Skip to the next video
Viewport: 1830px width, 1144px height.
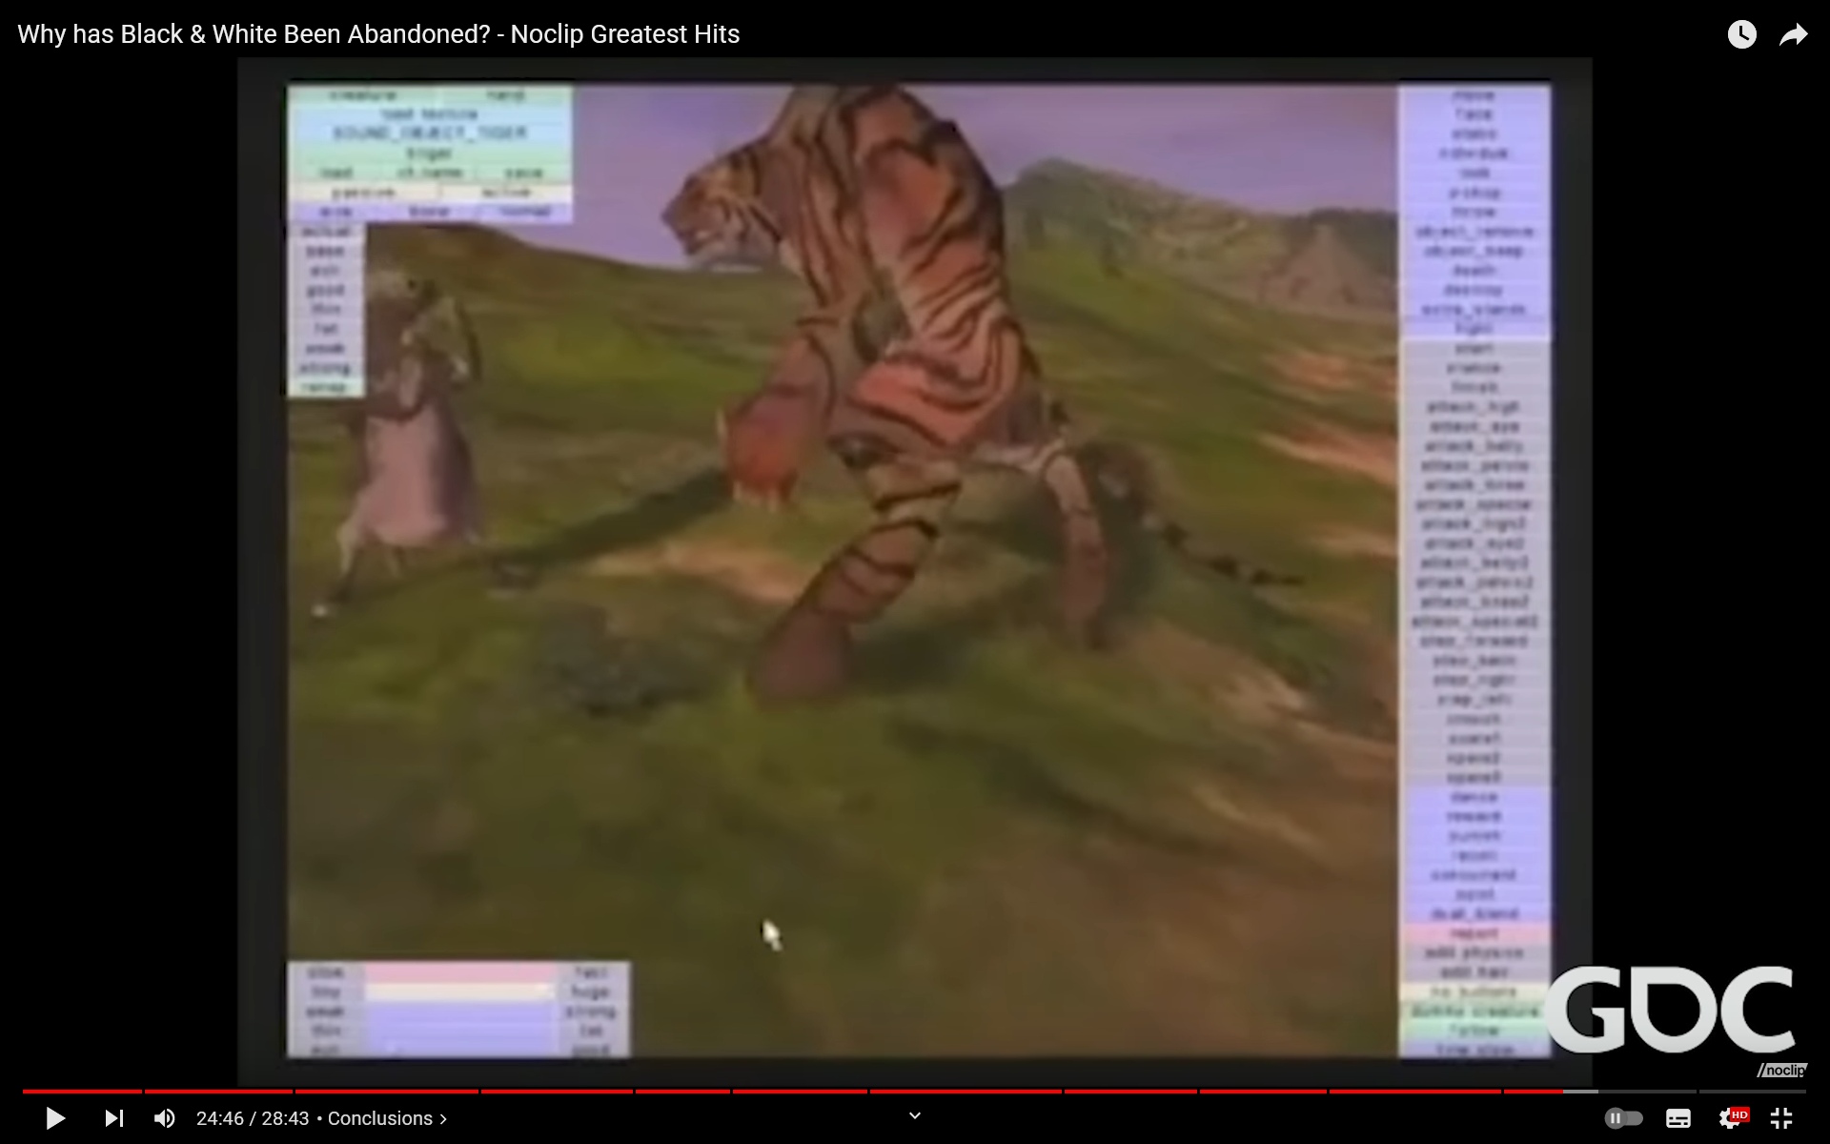(x=113, y=1118)
